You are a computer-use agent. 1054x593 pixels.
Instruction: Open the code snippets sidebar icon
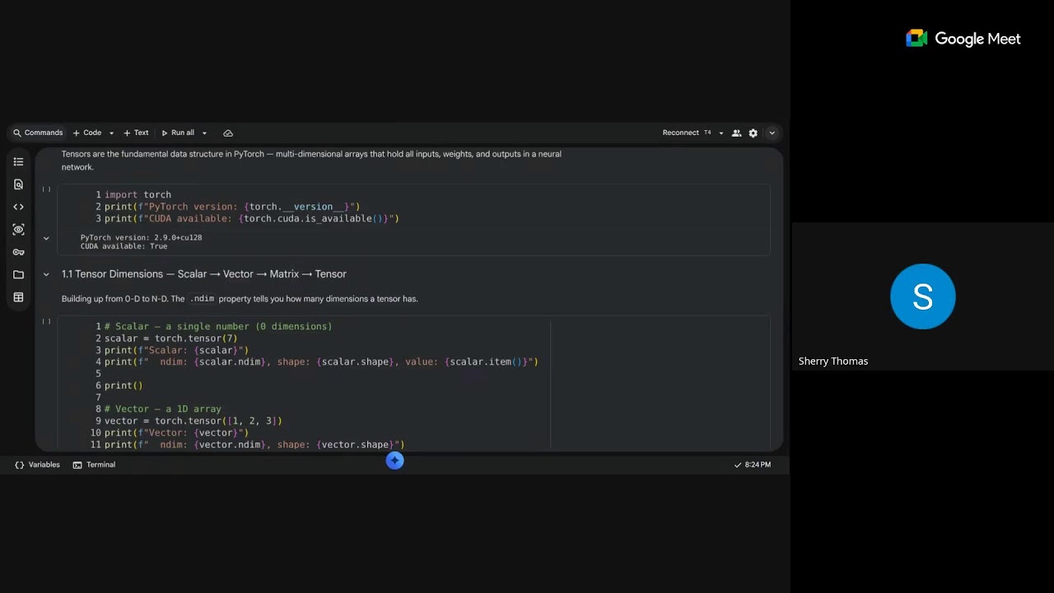18,207
